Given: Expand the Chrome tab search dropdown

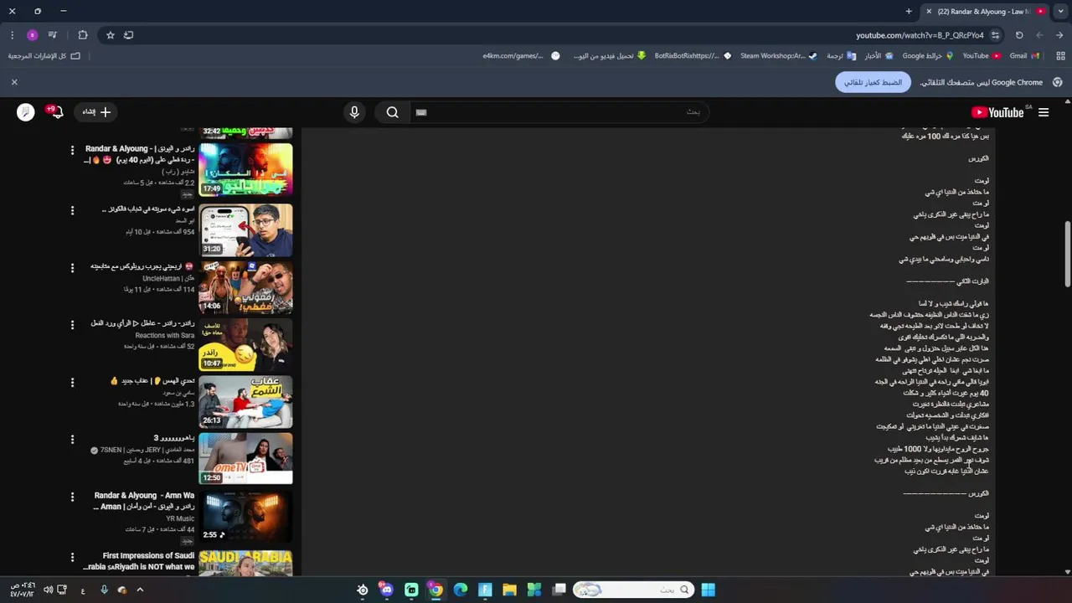Looking at the screenshot, I should tap(1060, 12).
